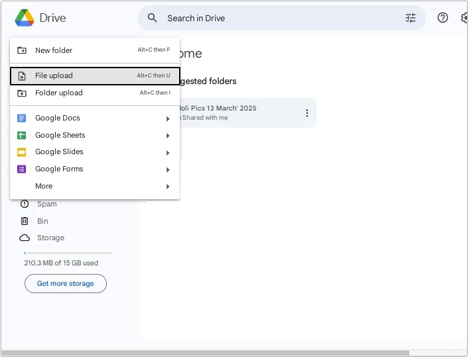Select Google Docs menu item
The image size is (469, 358).
coord(95,118)
